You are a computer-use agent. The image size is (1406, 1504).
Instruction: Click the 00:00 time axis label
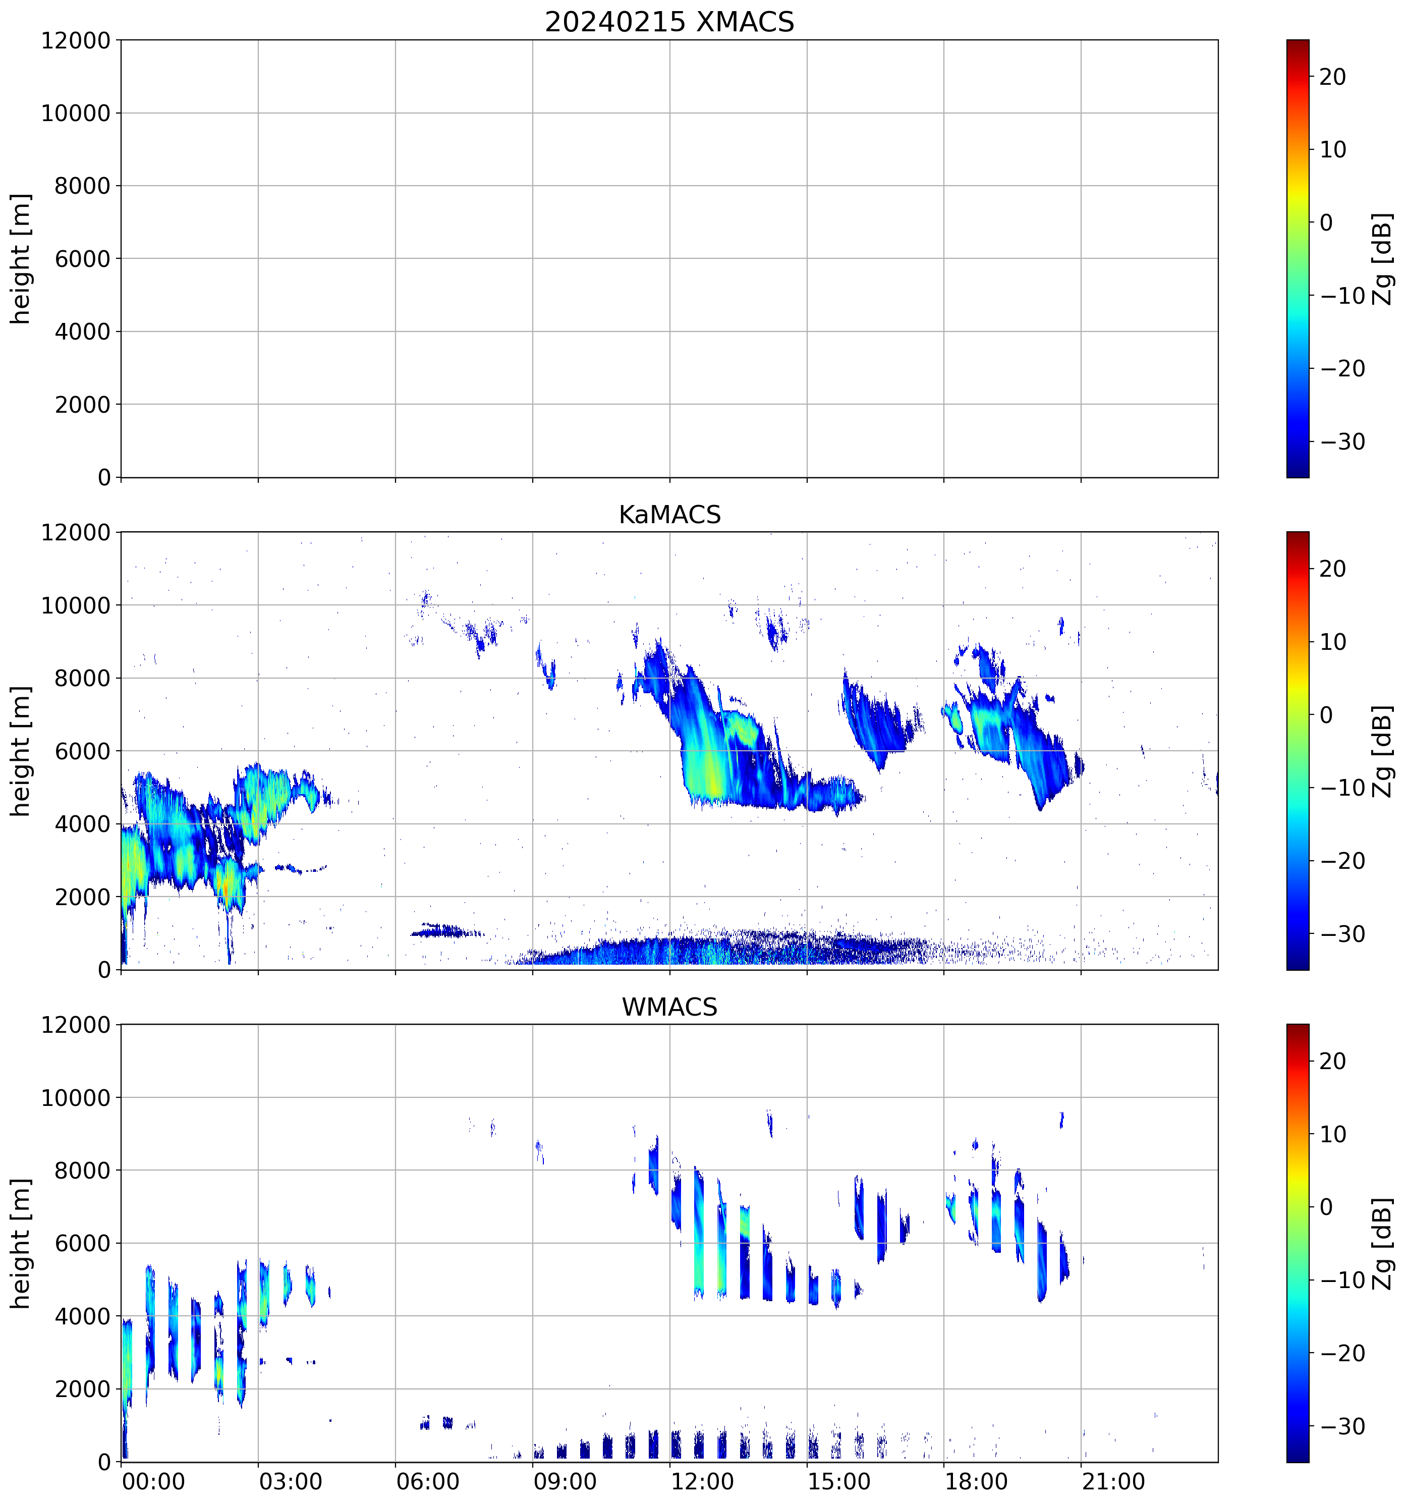(153, 1481)
